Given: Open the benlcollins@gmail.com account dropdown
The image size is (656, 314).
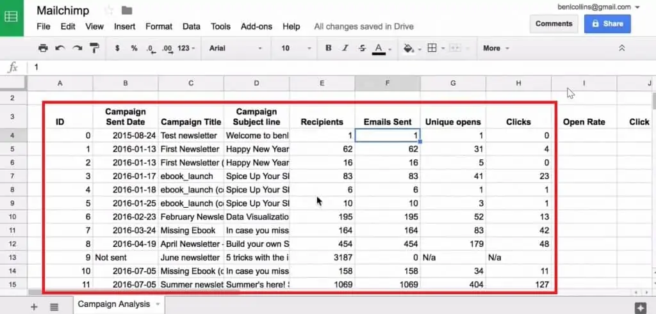Looking at the screenshot, I should click(x=599, y=6).
